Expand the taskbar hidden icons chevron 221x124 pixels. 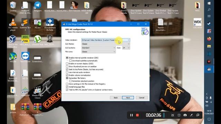pyautogui.click(x=207, y=94)
